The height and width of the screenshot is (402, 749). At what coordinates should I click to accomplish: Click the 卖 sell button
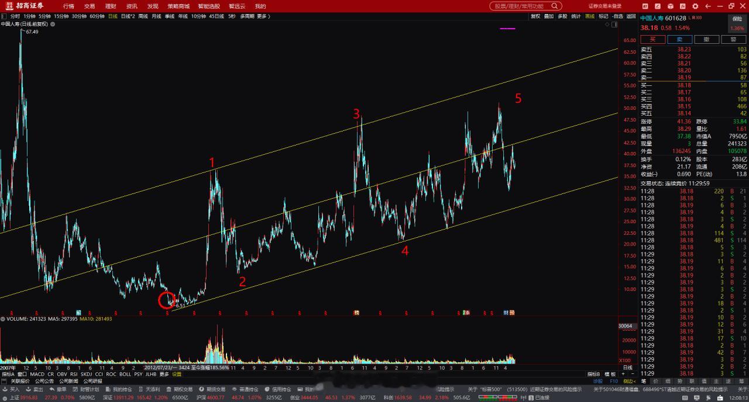click(x=680, y=40)
